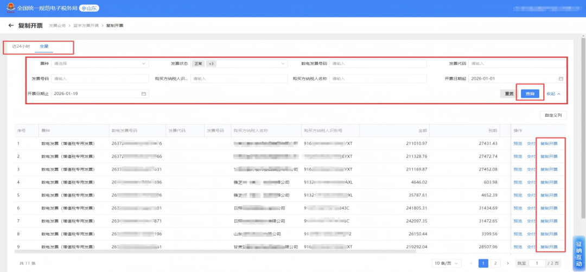Screen dimensions: 586x272
Task: Go to next page arrow in pagination
Action: point(507,263)
